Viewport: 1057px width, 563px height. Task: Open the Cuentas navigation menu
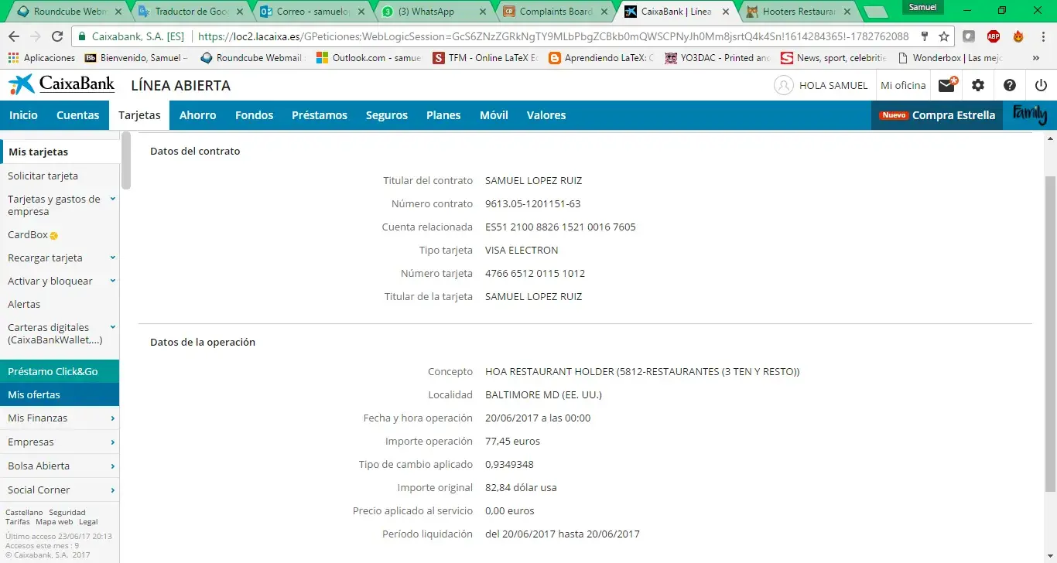[x=77, y=115]
